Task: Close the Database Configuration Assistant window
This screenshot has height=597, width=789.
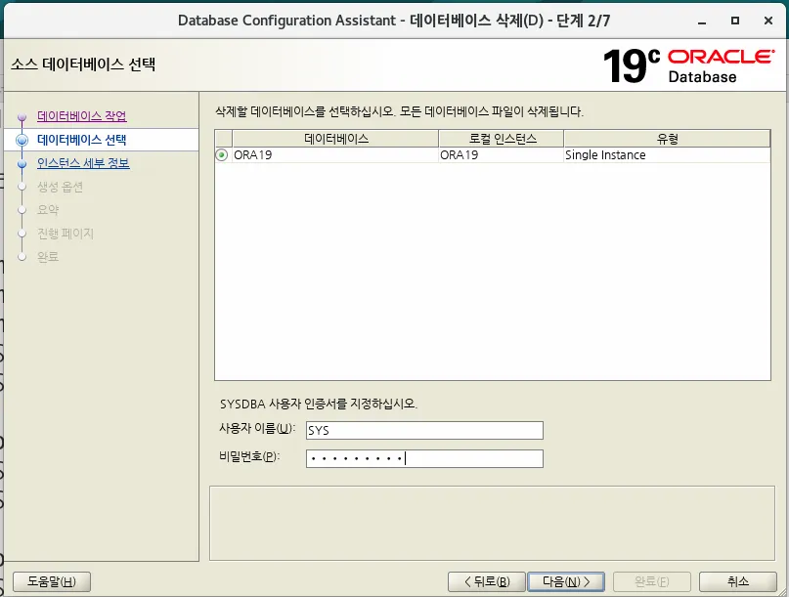Action: coord(768,21)
